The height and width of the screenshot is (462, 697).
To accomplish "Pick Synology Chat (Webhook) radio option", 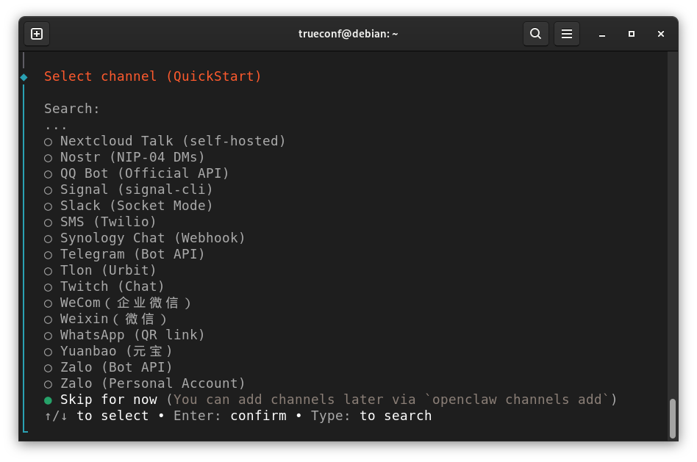I will [48, 239].
